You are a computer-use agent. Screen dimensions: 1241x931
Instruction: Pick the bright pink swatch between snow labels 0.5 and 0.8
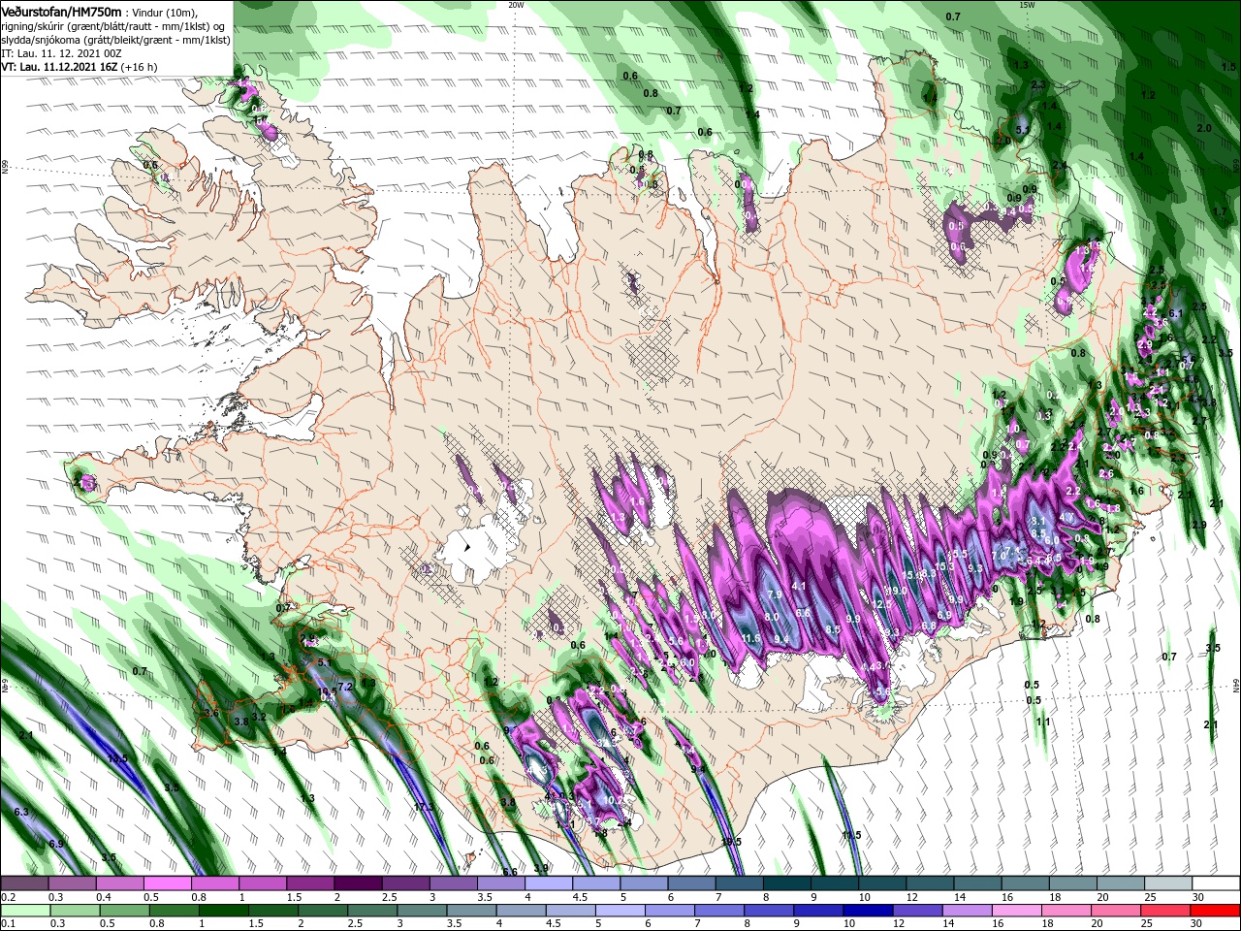coord(167,883)
